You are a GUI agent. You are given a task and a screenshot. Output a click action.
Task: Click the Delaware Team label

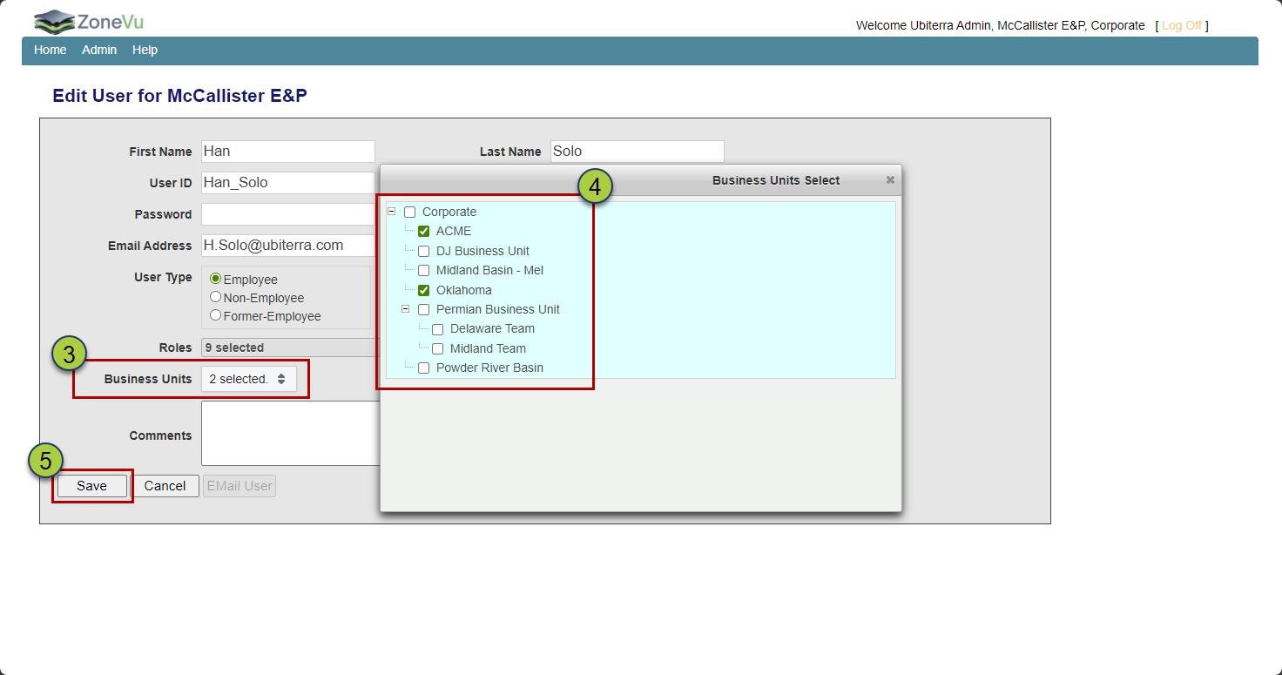pos(492,329)
